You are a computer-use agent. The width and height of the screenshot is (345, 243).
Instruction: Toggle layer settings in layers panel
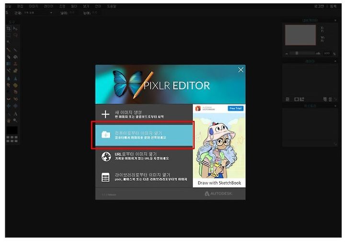[x=287, y=100]
